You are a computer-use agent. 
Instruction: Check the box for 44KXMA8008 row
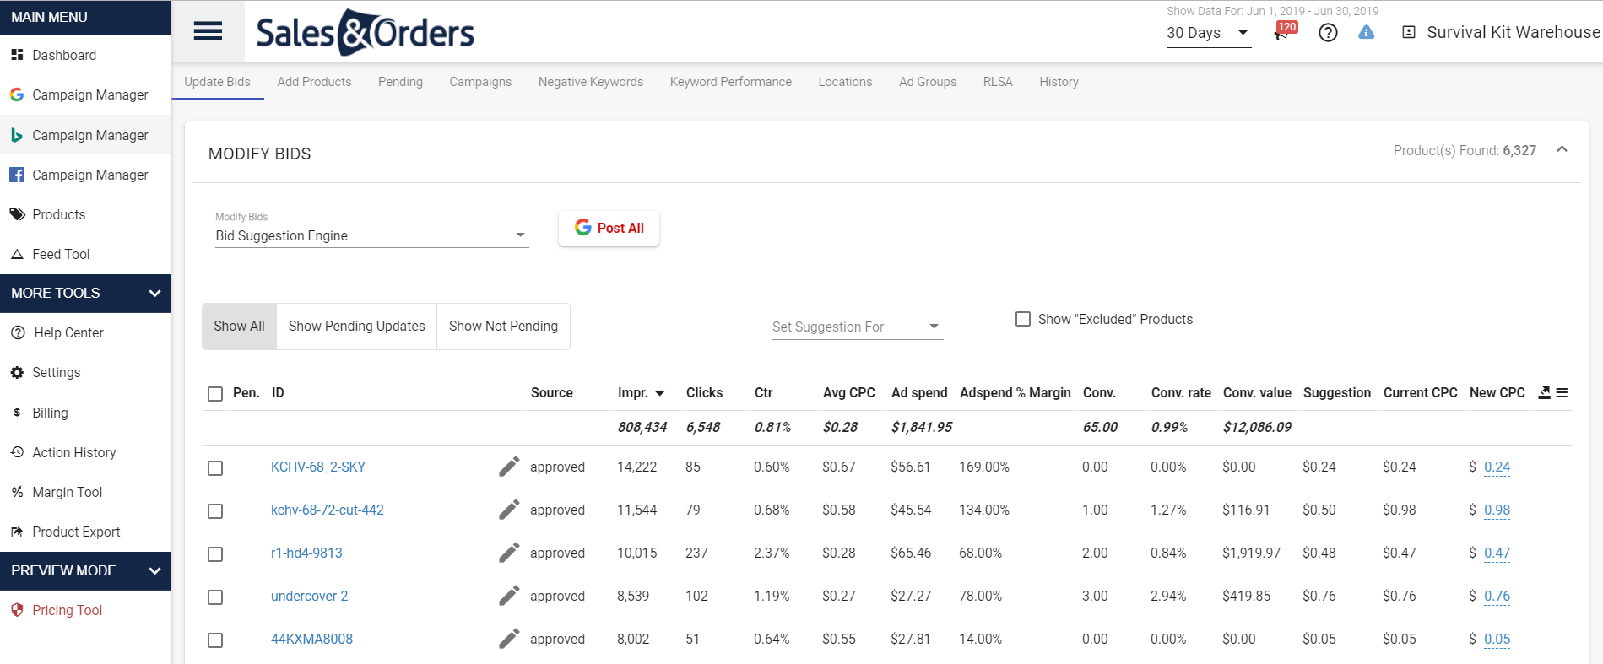point(215,640)
